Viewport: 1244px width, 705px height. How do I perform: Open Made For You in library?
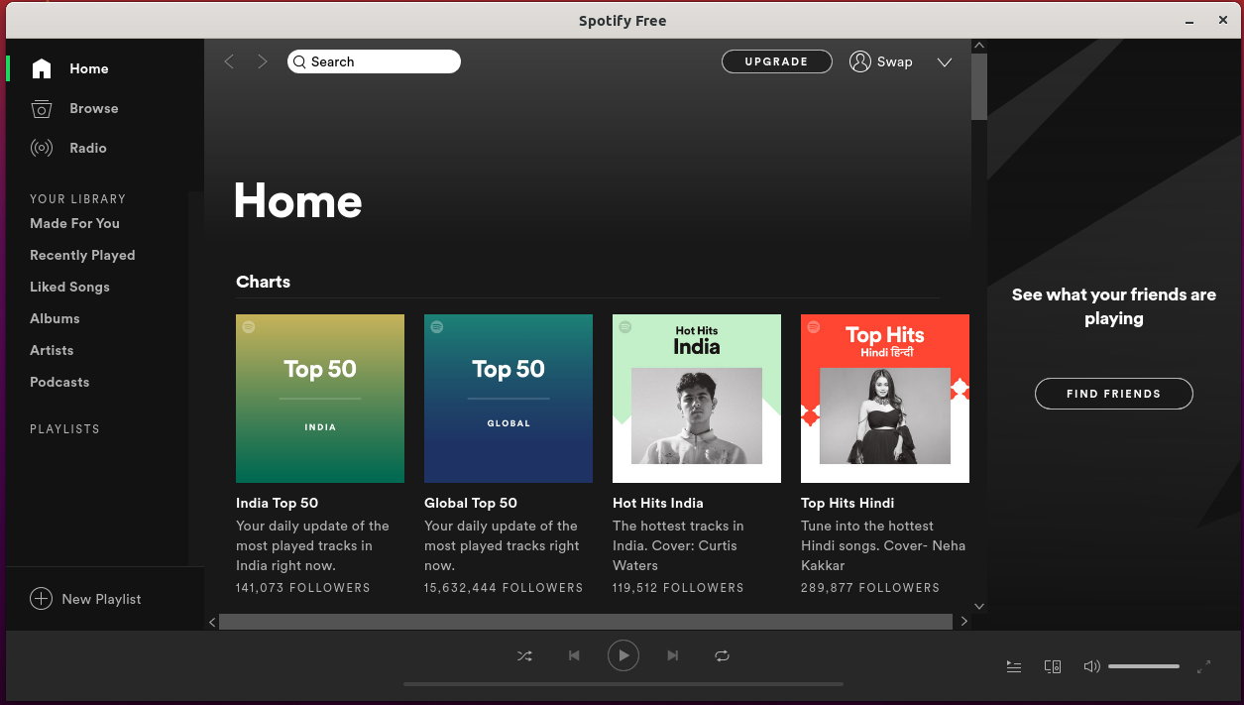pos(74,223)
